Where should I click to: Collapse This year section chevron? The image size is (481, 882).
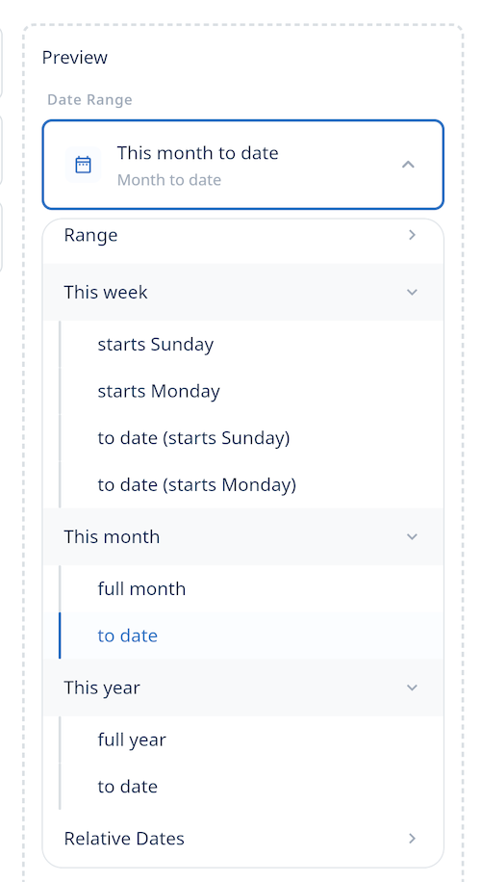[x=412, y=687]
